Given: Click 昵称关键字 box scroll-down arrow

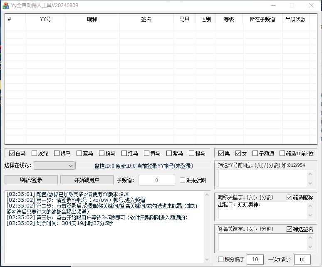Looking at the screenshot, I should point(310,215).
